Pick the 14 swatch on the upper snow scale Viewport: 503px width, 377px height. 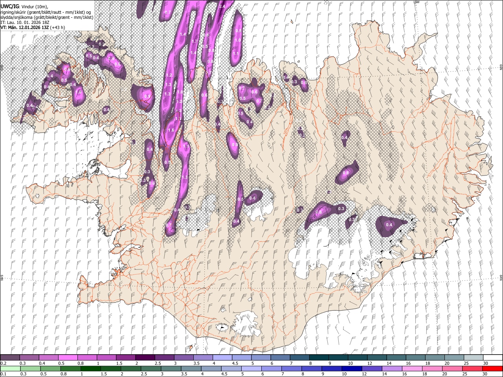click(x=396, y=357)
